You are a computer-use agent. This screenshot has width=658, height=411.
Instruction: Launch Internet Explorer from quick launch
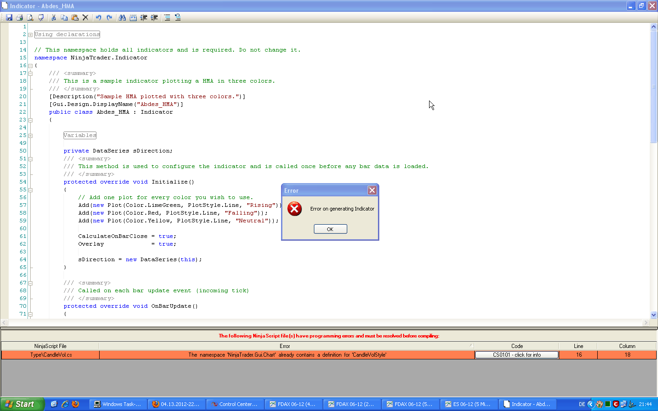[x=65, y=404]
